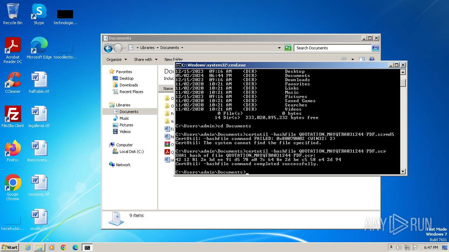Select the halftable.rtf desktop file
The image size is (449, 252).
(x=39, y=83)
